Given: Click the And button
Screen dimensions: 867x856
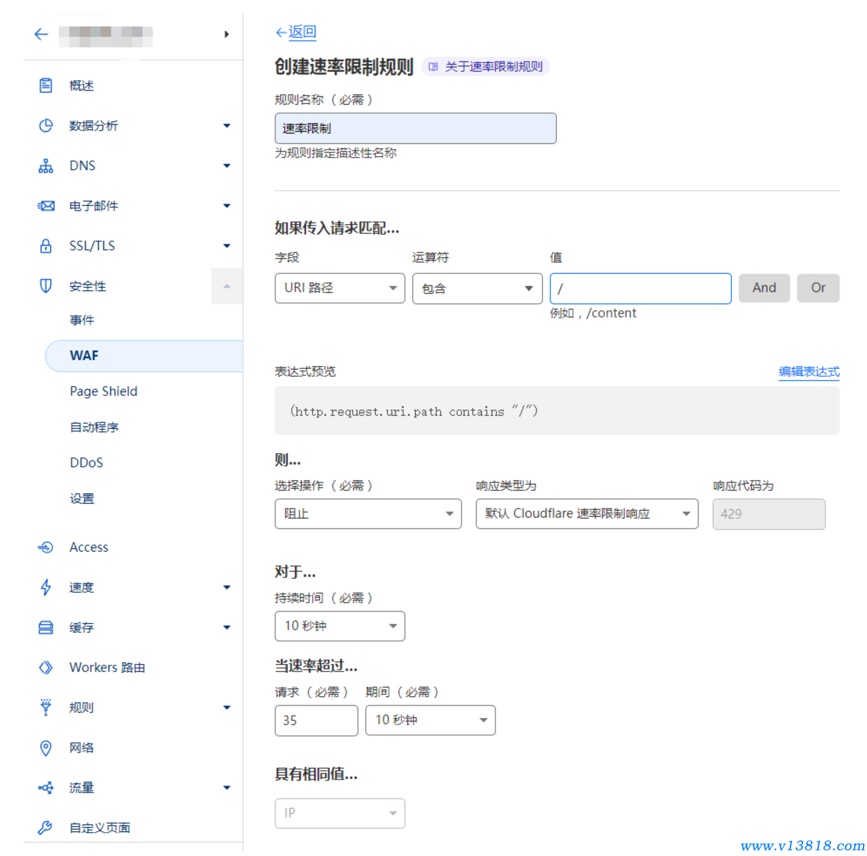Looking at the screenshot, I should (x=764, y=288).
